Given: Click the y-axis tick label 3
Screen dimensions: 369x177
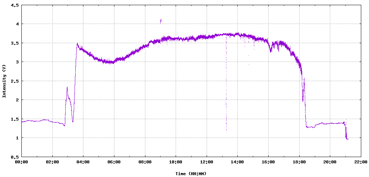Looking at the screenshot, I should (17, 62).
